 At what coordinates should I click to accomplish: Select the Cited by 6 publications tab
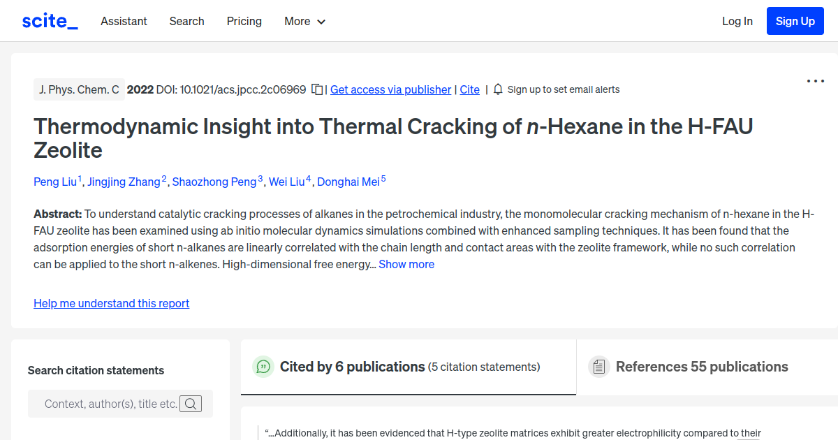tap(352, 366)
